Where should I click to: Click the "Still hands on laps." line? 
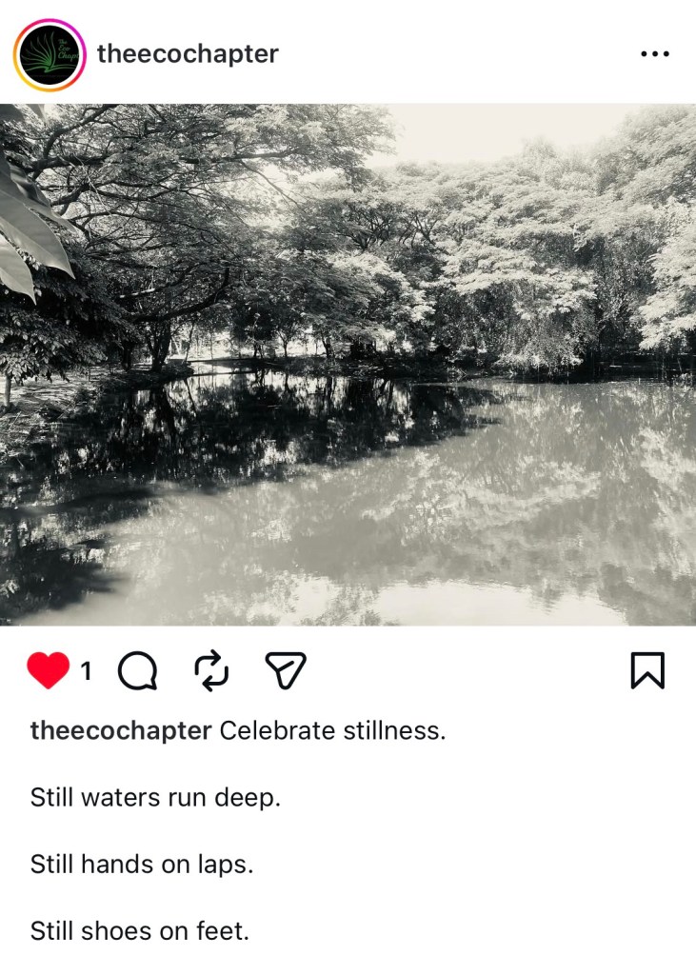pos(142,865)
